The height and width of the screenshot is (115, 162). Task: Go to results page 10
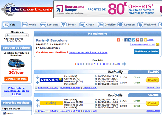pos(104,64)
